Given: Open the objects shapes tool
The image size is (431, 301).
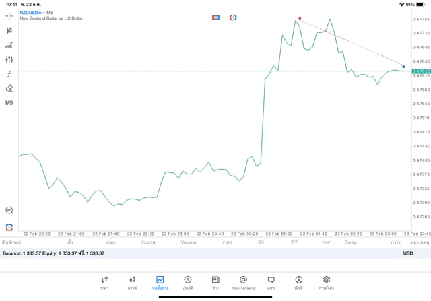Looking at the screenshot, I should pos(9,88).
